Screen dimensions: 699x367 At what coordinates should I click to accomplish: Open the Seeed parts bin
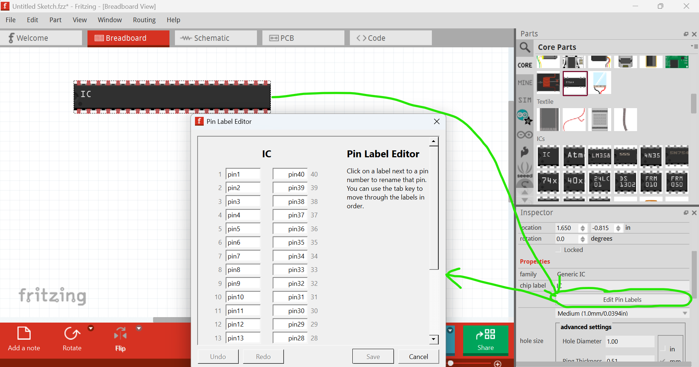[x=525, y=170]
